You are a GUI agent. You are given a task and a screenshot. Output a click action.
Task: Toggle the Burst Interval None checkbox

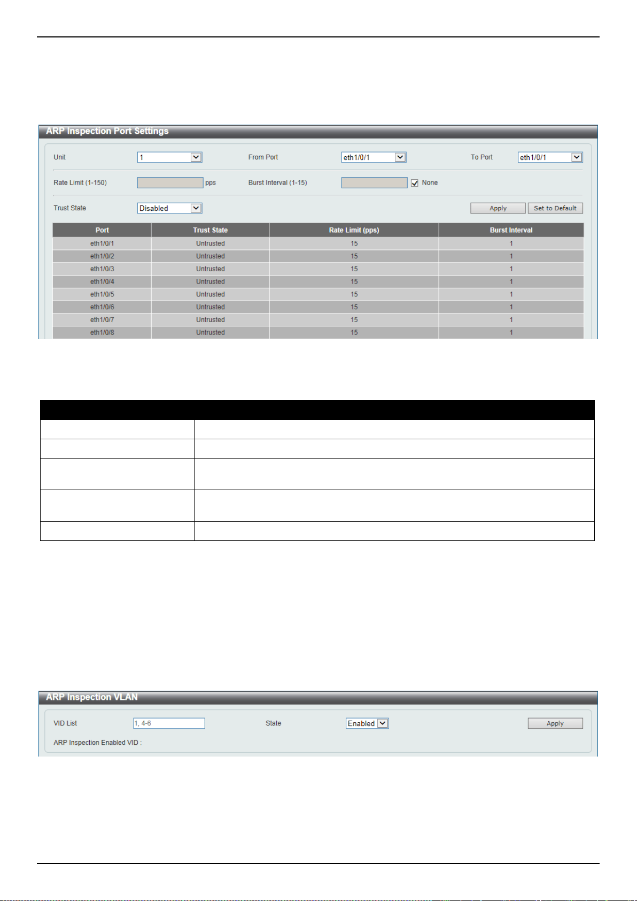(415, 183)
